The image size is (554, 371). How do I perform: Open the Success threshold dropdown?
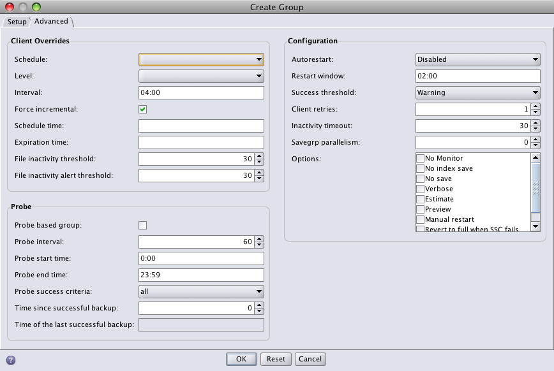[478, 92]
